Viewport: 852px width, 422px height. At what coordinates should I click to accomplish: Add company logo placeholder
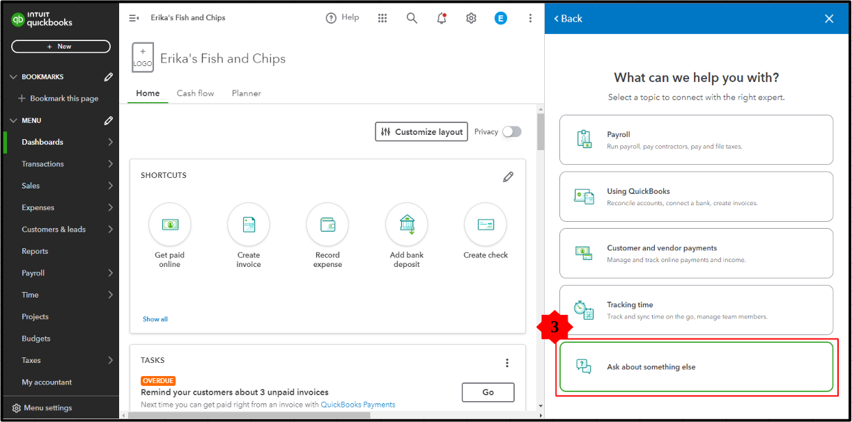[143, 58]
